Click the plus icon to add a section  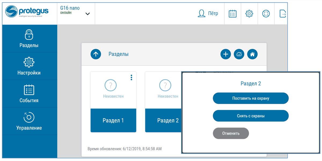point(226,54)
